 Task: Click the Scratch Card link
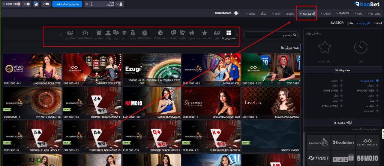point(223,13)
